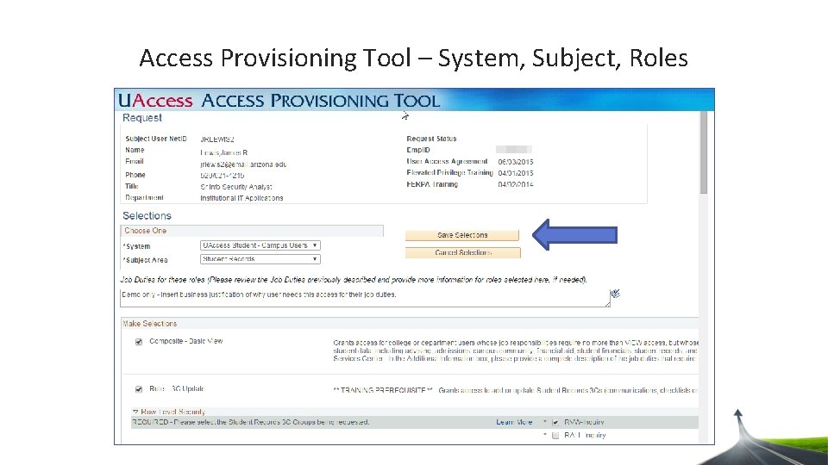Image resolution: width=828 pixels, height=465 pixels.
Task: Click the email address value
Action: click(243, 164)
